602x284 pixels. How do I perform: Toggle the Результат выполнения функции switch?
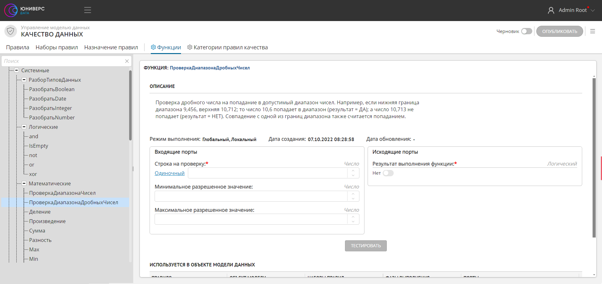tap(388, 173)
